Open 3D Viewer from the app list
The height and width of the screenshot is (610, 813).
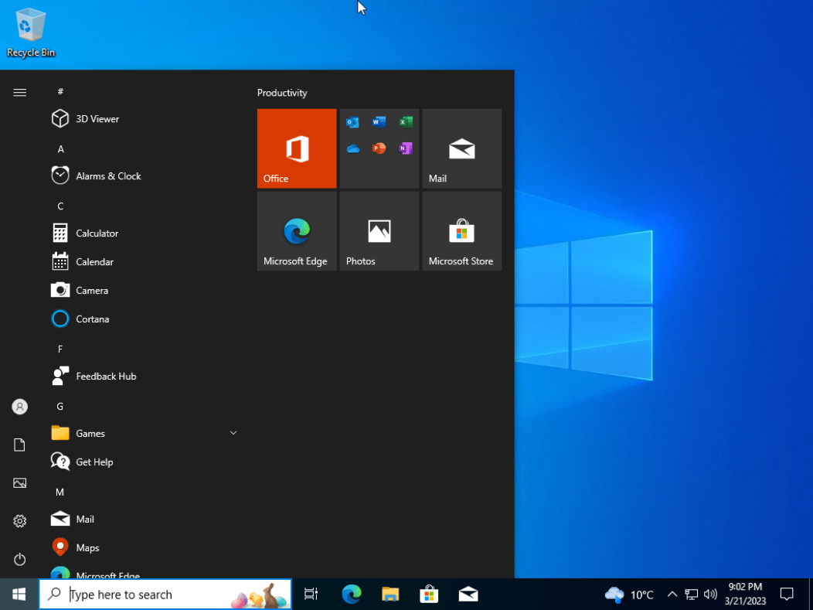[143, 119]
